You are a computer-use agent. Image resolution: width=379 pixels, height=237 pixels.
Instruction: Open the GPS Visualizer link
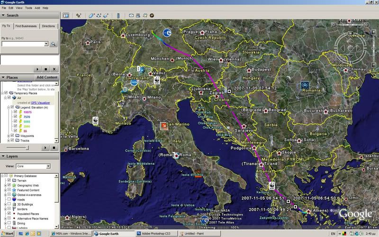(40, 102)
